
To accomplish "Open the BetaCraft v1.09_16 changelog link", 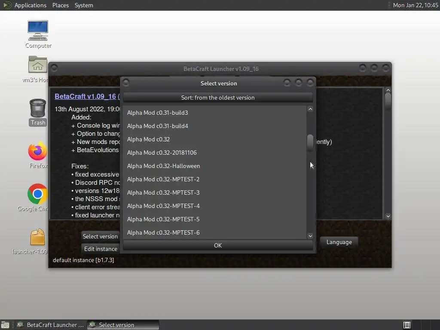I will click(x=87, y=96).
